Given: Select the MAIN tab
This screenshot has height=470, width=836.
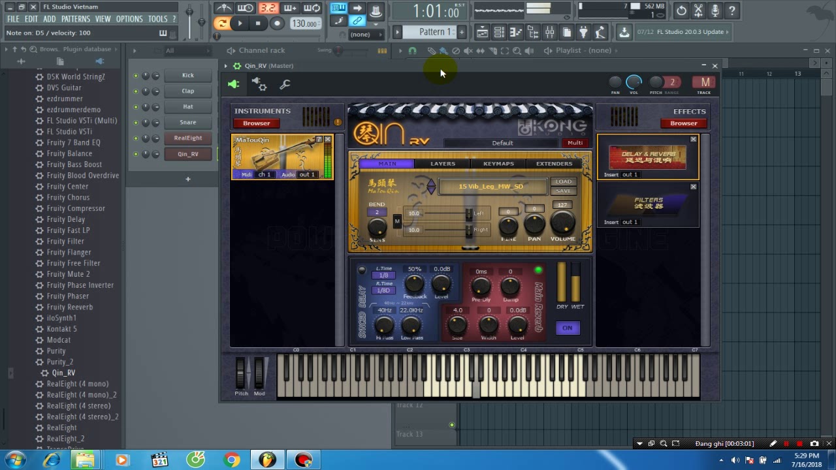Looking at the screenshot, I should [x=387, y=164].
